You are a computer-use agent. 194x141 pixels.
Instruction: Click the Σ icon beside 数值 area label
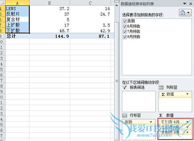161,115
